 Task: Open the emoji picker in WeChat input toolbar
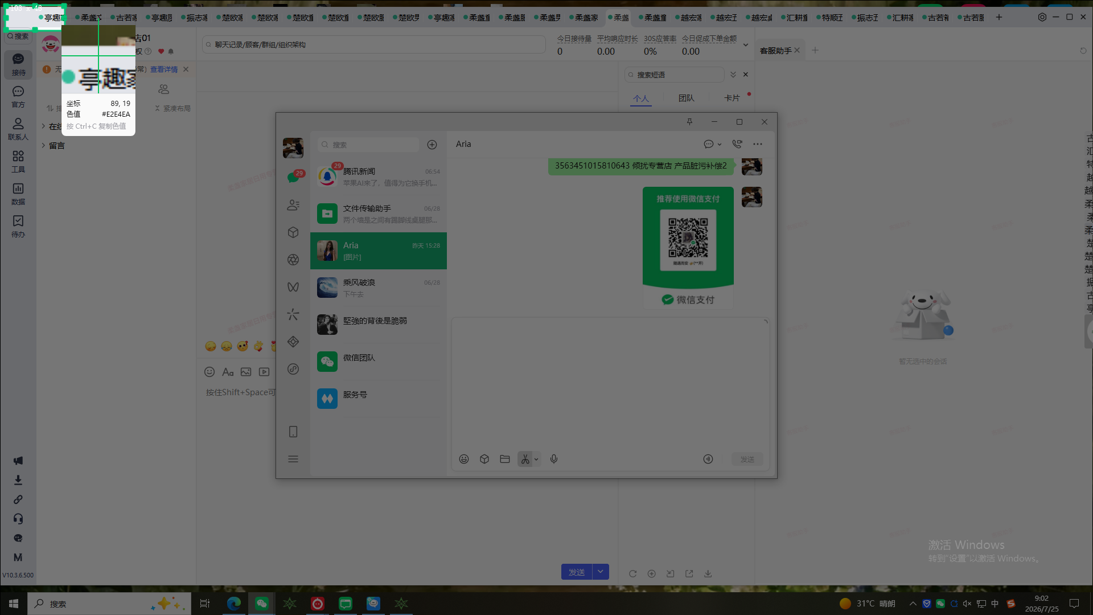coord(464,459)
